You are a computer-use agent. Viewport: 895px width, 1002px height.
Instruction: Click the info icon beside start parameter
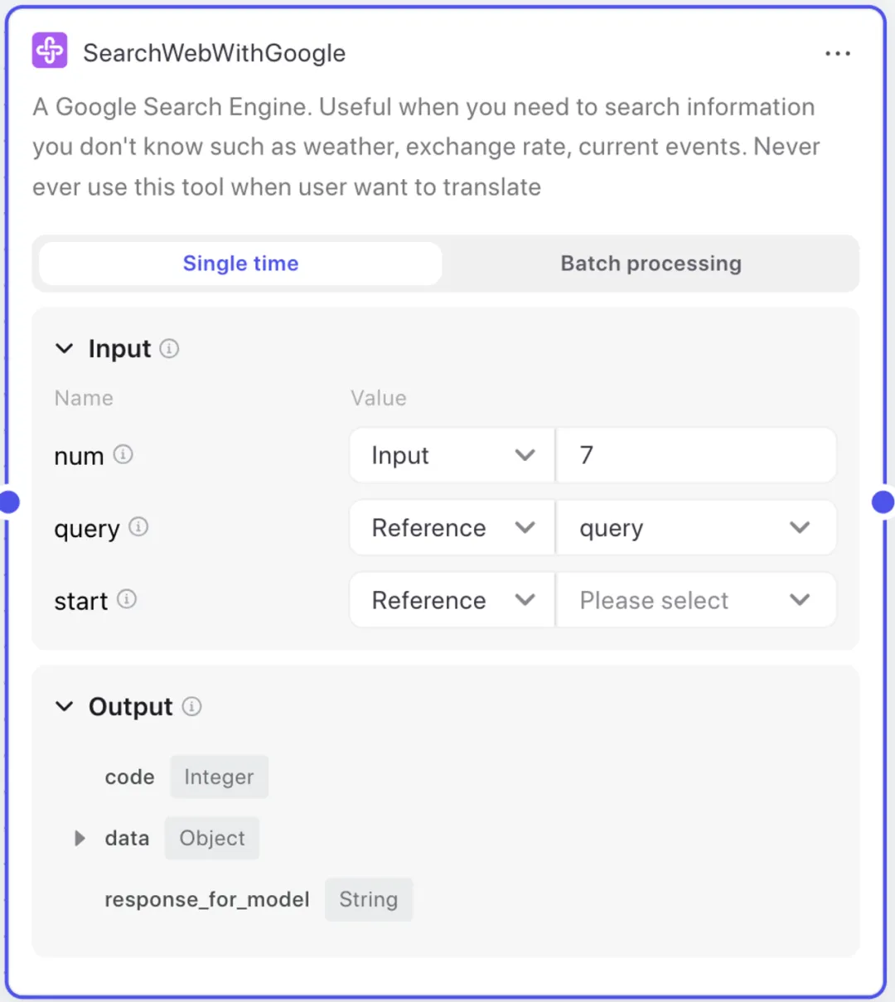[x=126, y=598]
